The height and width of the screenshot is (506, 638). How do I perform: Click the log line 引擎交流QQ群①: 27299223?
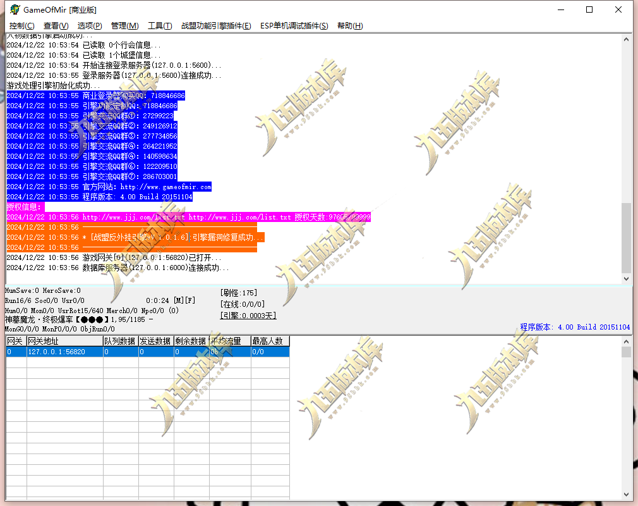point(90,116)
